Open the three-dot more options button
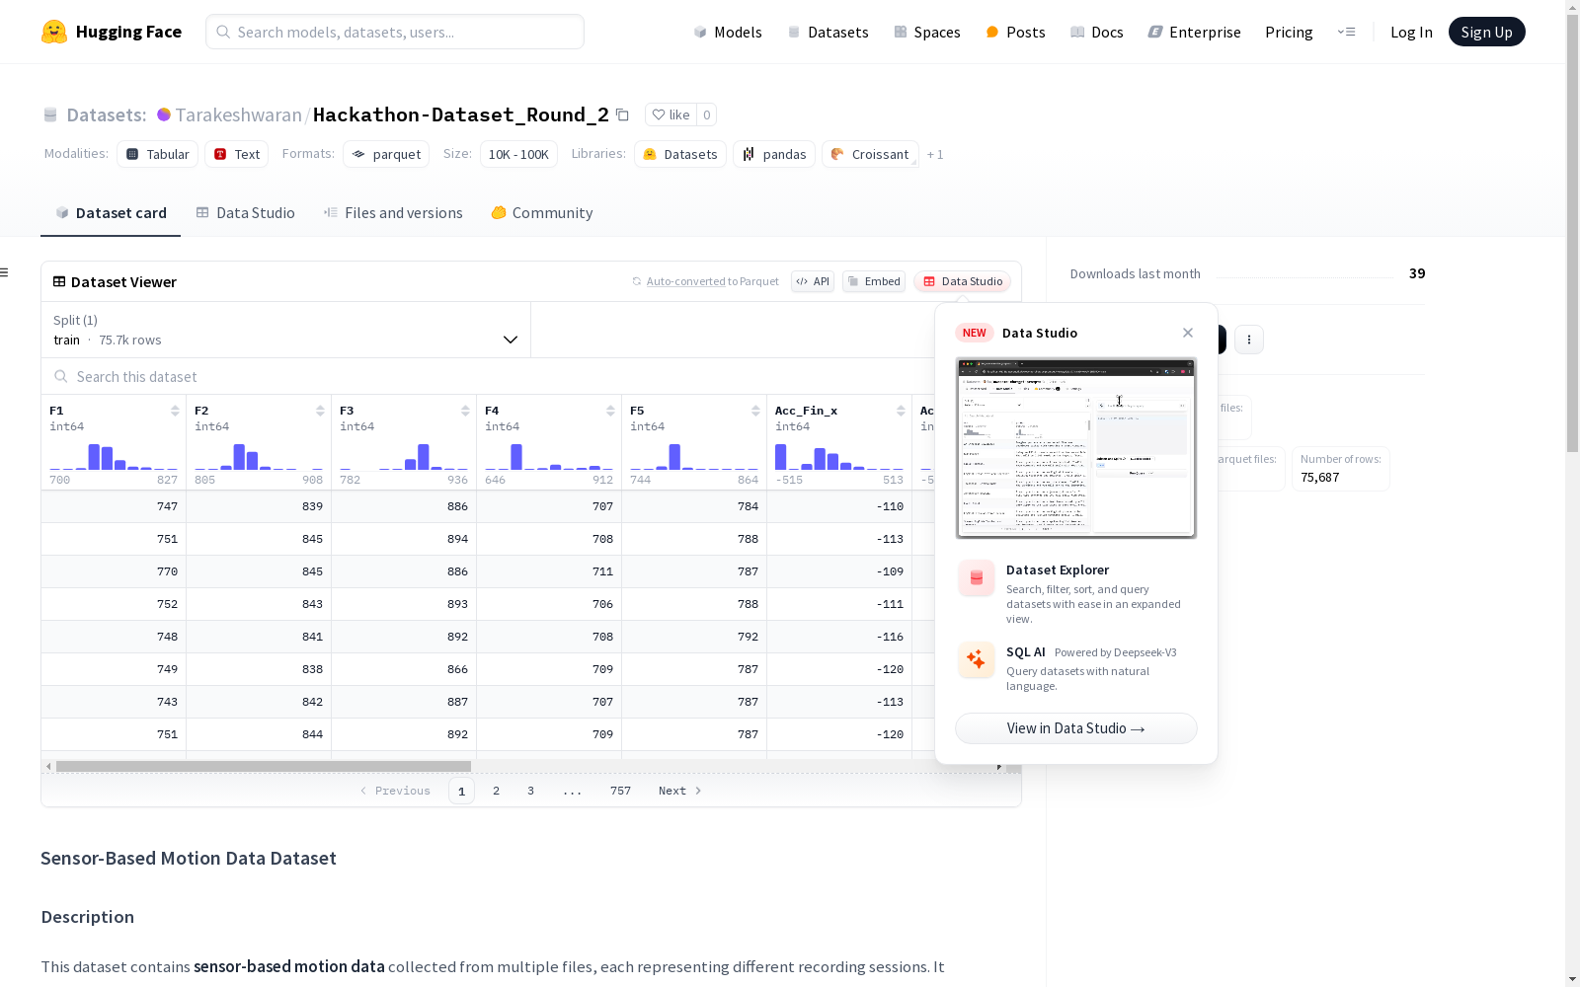The image size is (1580, 987). click(x=1249, y=340)
